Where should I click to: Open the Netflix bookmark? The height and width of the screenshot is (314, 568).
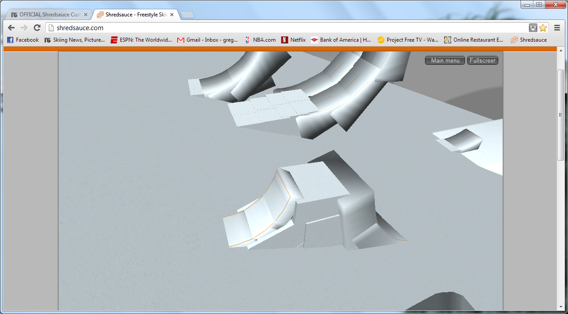click(294, 40)
